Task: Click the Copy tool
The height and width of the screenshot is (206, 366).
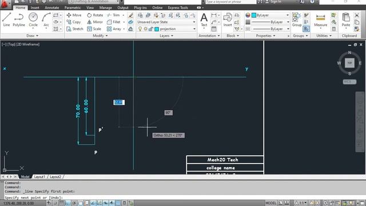Action: click(x=74, y=22)
